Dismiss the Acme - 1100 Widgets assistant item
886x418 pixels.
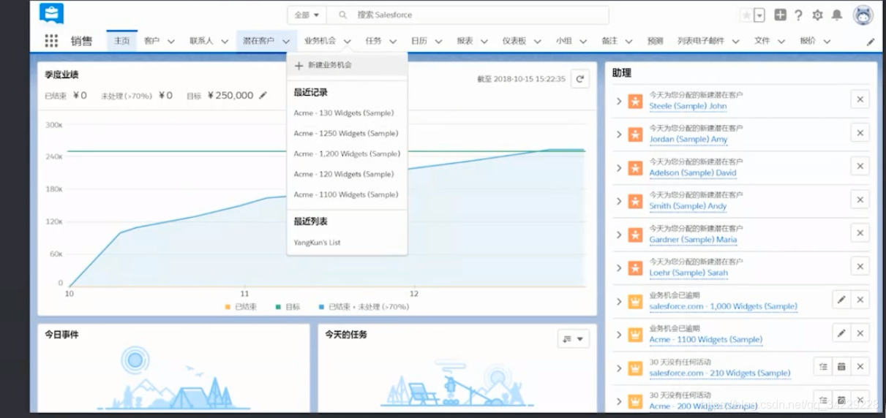(860, 333)
